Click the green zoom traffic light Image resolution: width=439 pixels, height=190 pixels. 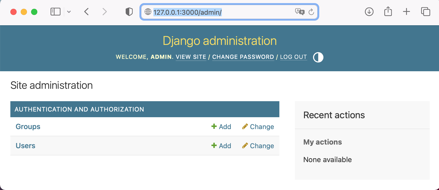(34, 12)
